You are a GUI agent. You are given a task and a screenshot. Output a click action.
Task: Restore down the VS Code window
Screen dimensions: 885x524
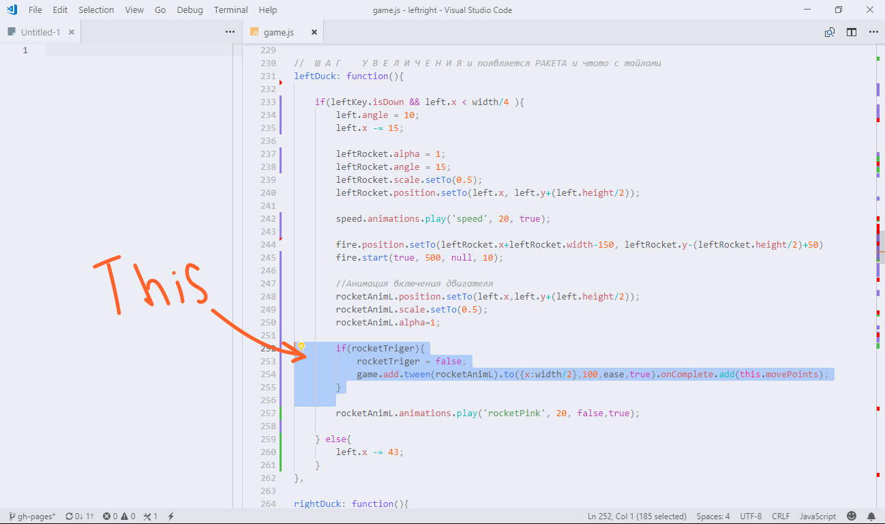(x=838, y=10)
